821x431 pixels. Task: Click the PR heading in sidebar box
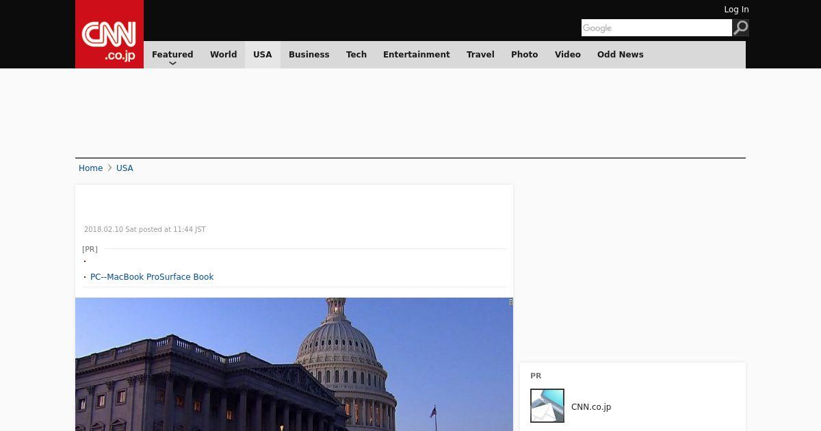pyautogui.click(x=536, y=376)
